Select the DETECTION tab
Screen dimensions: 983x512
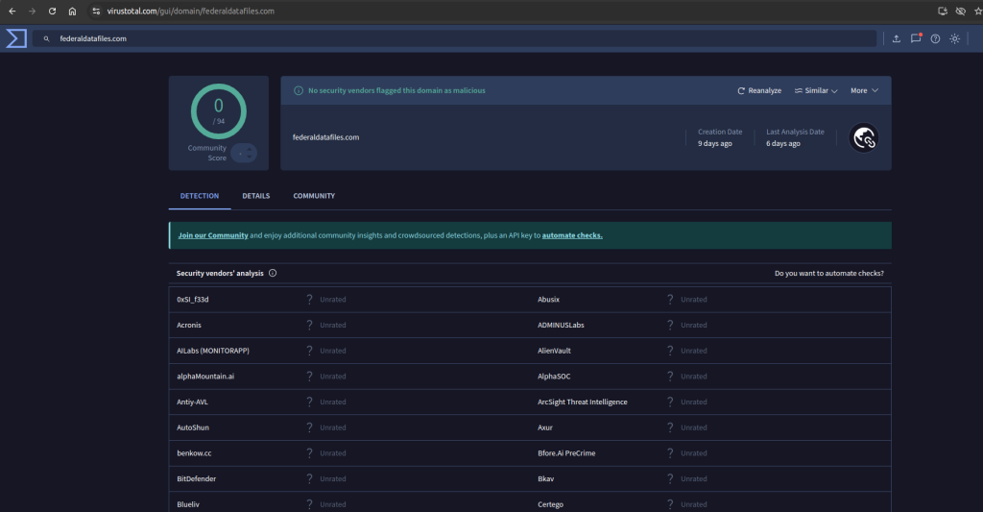coord(200,196)
